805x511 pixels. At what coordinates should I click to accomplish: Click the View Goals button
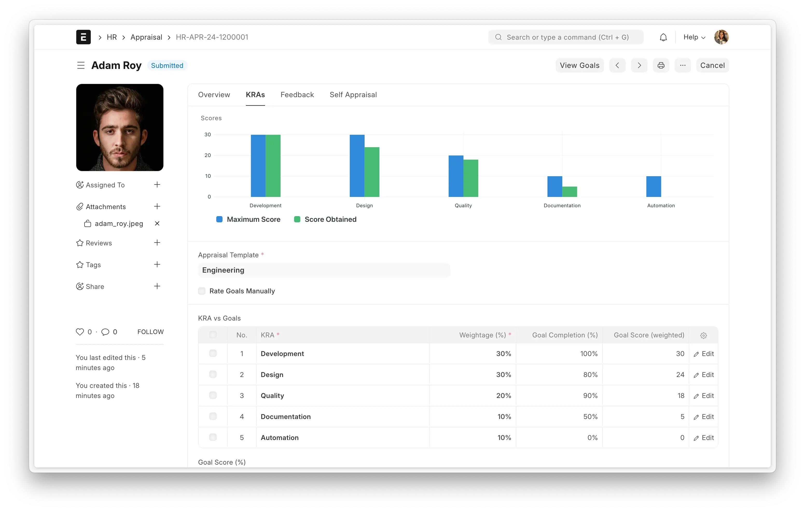pyautogui.click(x=579, y=66)
